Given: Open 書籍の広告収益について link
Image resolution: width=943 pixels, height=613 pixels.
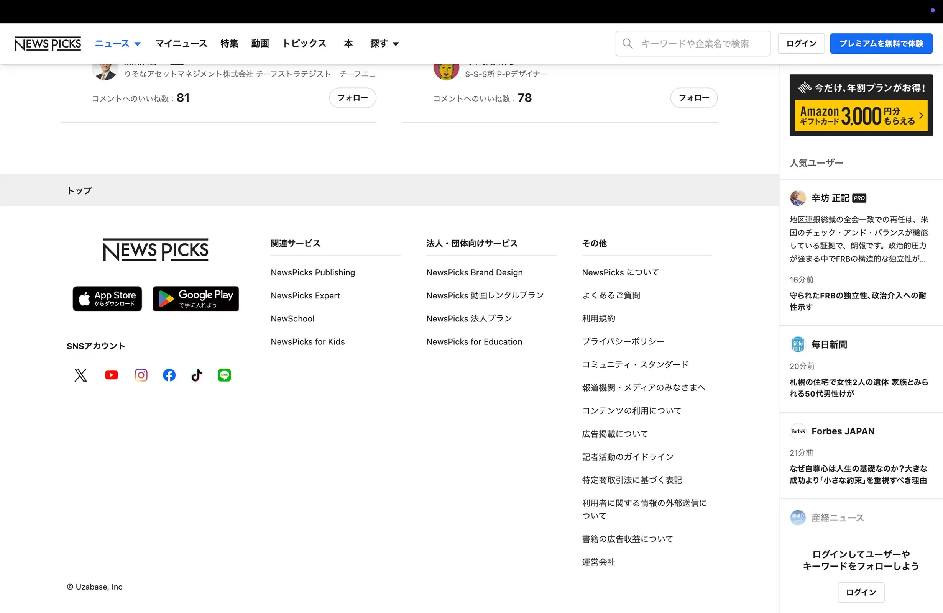Looking at the screenshot, I should point(627,539).
